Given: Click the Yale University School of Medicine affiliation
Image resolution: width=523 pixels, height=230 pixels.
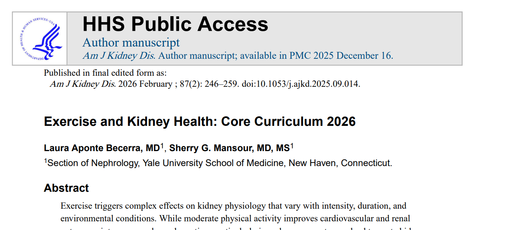Looking at the screenshot, I should point(213,163).
